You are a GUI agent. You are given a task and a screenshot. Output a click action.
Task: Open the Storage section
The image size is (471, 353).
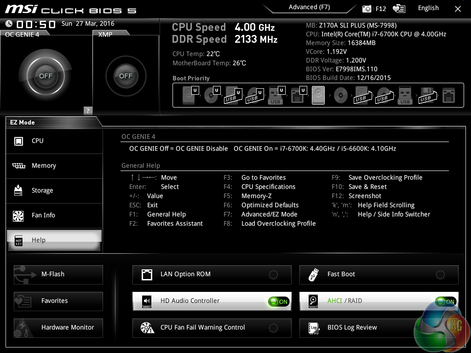(x=54, y=191)
